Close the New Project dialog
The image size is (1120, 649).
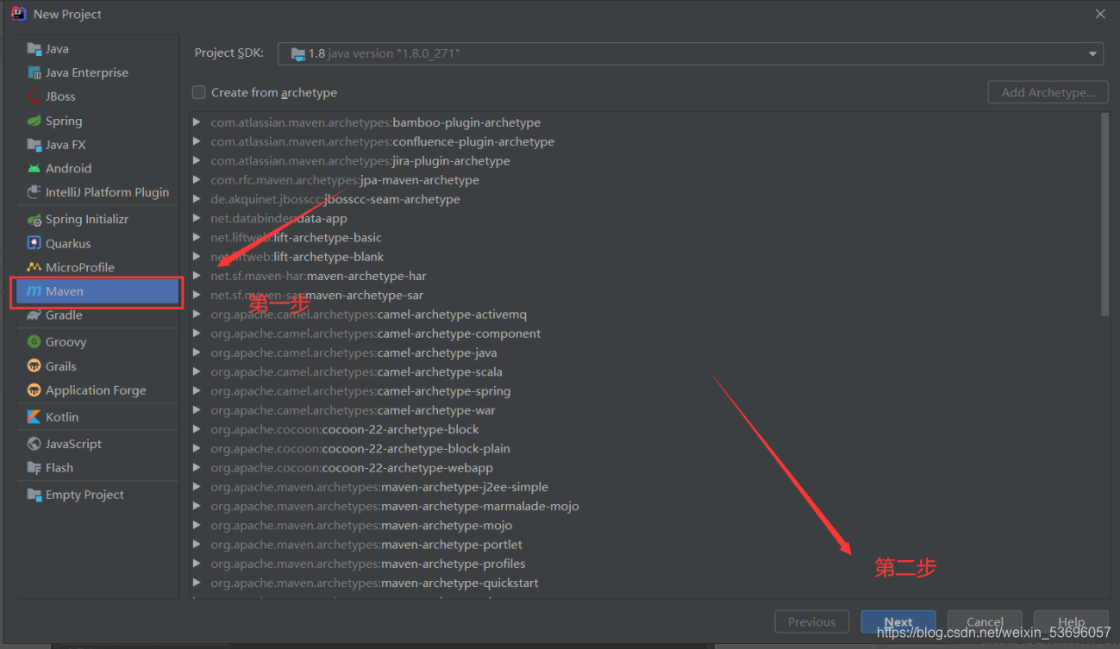coord(1100,14)
